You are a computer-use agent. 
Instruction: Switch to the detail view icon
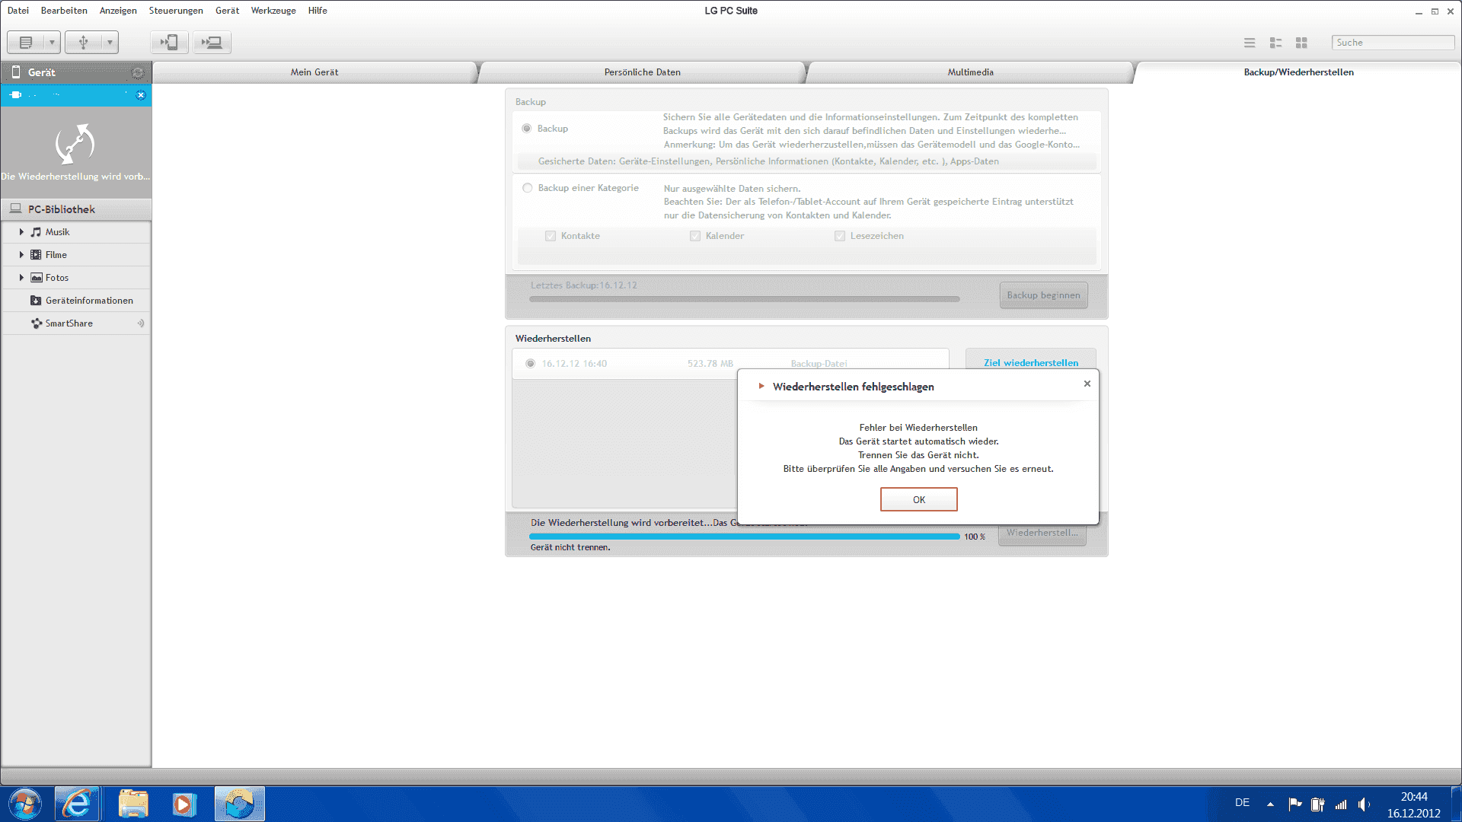coord(1275,43)
